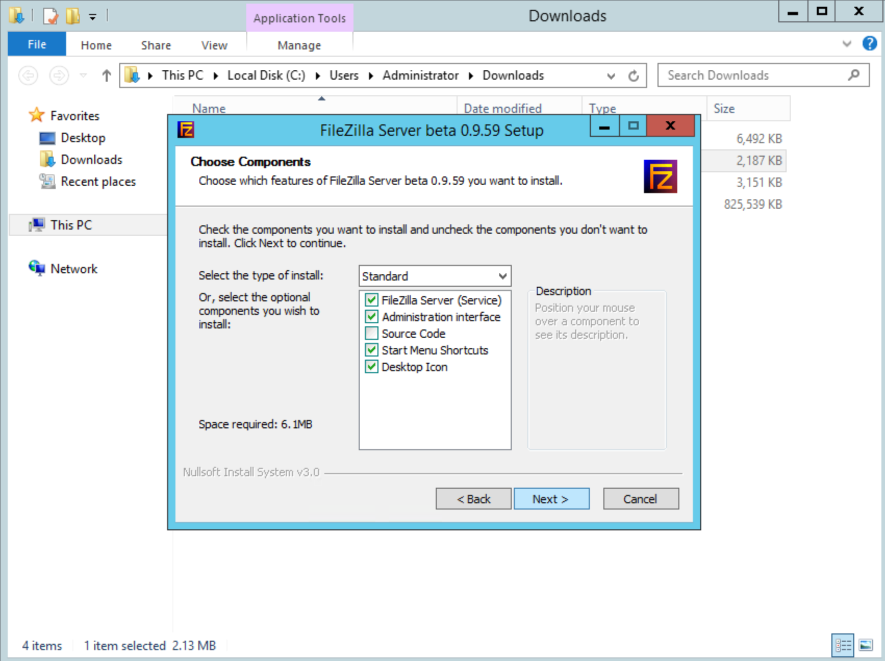Click the Help question mark icon

pyautogui.click(x=869, y=43)
